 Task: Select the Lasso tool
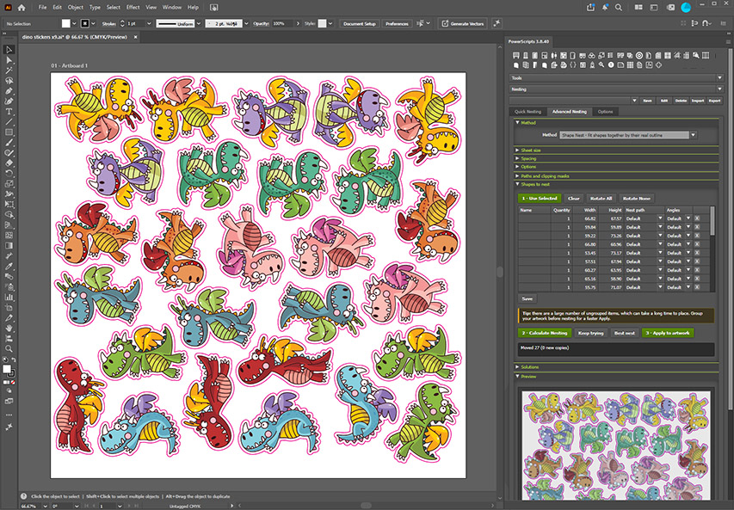coord(9,81)
